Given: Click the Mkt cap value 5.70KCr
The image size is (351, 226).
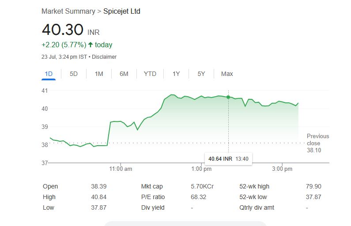Looking at the screenshot, I should [202, 186].
